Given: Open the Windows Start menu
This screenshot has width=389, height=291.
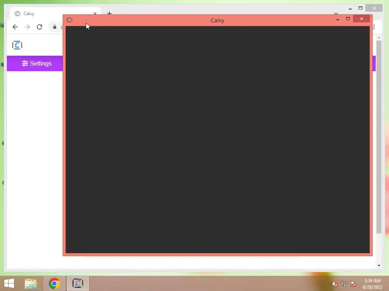Looking at the screenshot, I should [x=9, y=283].
